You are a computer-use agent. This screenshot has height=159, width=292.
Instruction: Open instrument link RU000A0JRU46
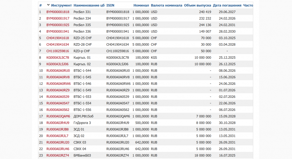coord(58,149)
